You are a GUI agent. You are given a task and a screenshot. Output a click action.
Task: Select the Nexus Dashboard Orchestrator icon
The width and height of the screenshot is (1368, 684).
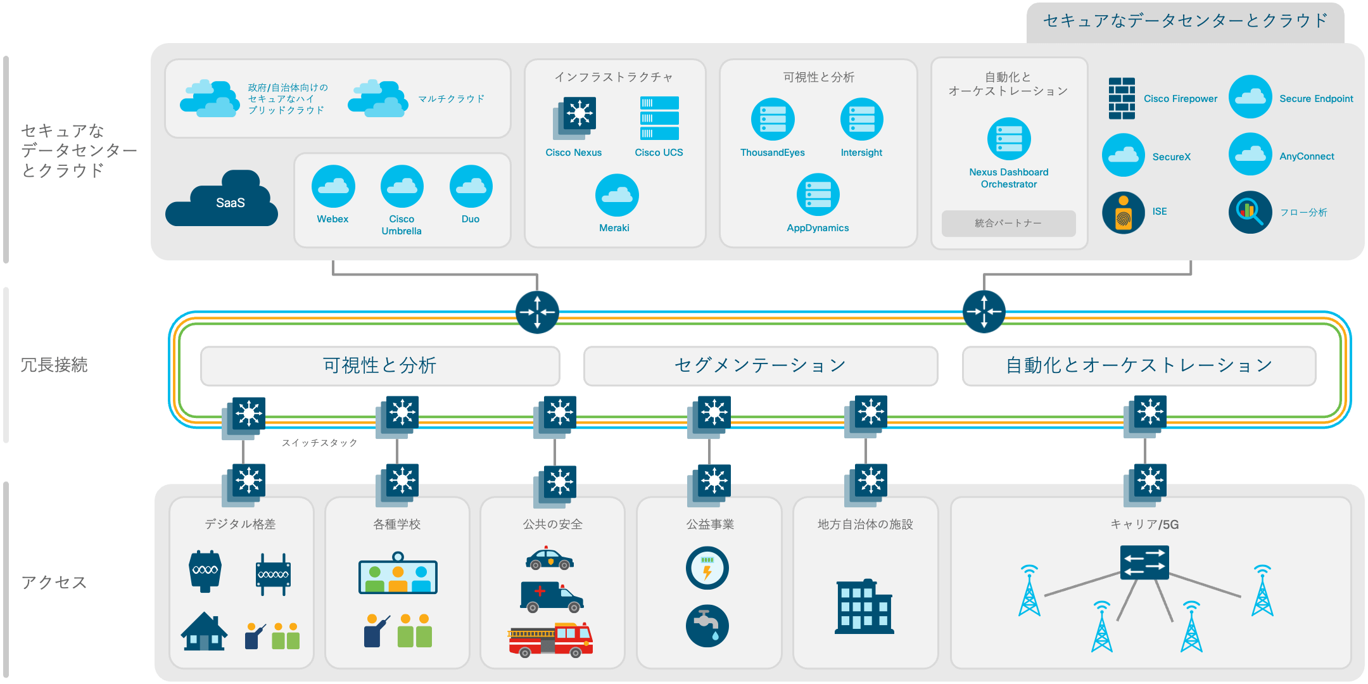click(1009, 139)
